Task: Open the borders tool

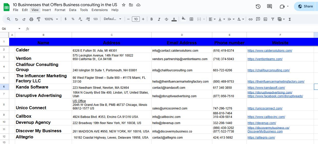Action: click(191, 19)
